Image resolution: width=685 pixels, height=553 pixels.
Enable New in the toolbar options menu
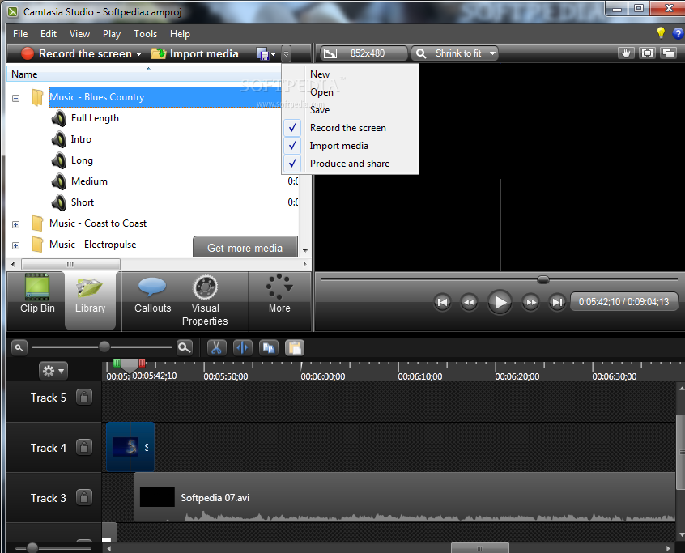point(351,74)
